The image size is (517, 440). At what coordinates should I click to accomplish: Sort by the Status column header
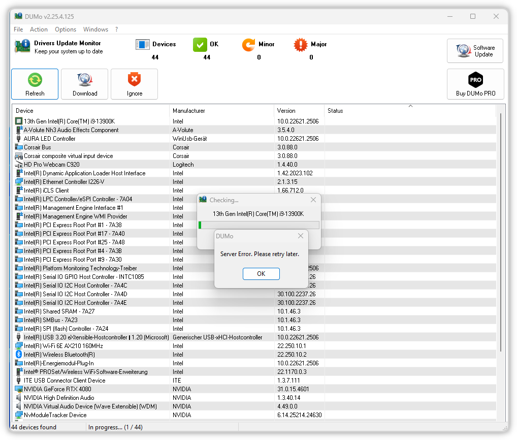[x=410, y=111]
